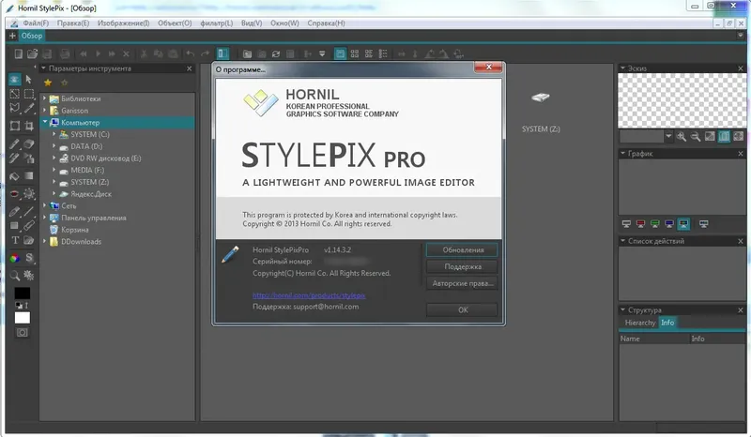751x437 pixels.
Task: Select the arrow pointer tool in toolbox
Action: click(x=29, y=80)
